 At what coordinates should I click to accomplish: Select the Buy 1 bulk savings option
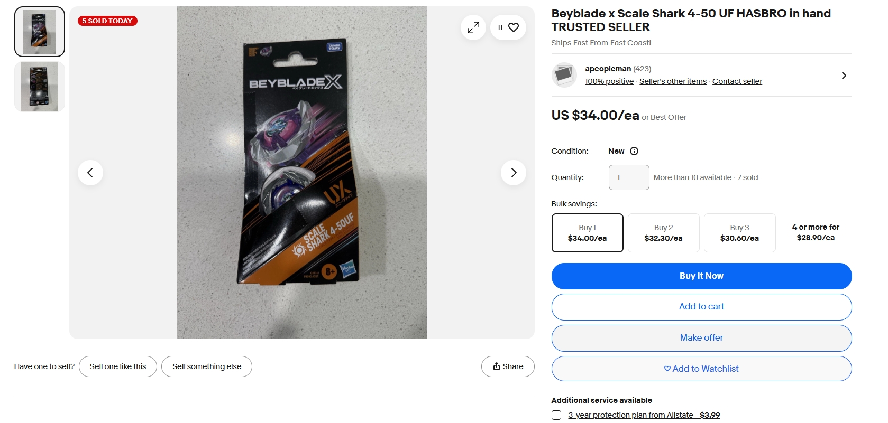pyautogui.click(x=588, y=233)
